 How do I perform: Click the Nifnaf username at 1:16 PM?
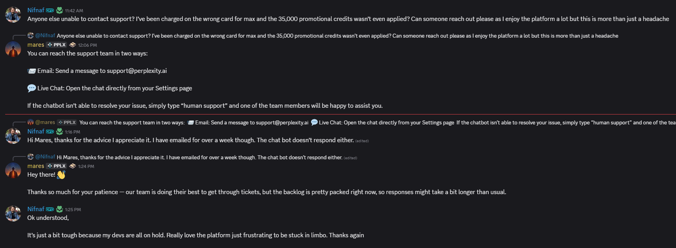coord(36,132)
